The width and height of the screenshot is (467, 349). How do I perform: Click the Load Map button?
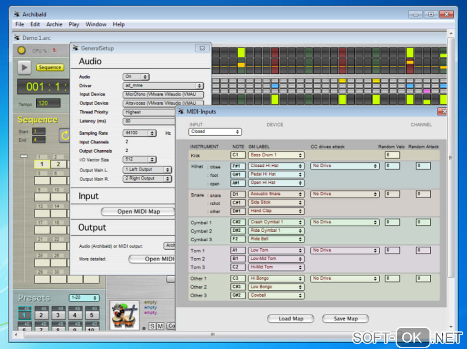click(x=291, y=319)
